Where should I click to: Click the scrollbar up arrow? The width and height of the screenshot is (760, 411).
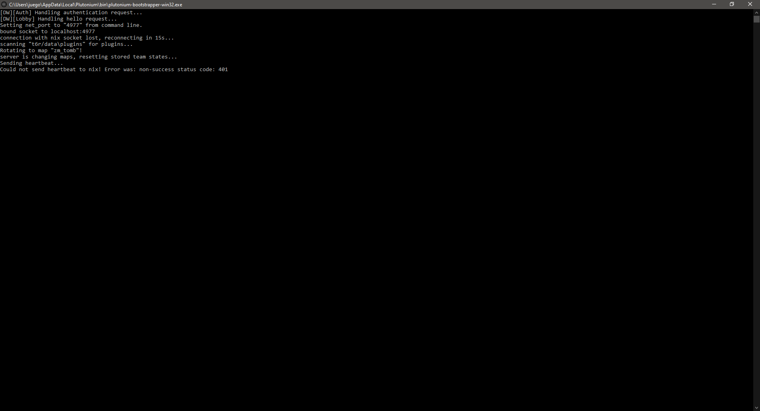[x=756, y=13]
